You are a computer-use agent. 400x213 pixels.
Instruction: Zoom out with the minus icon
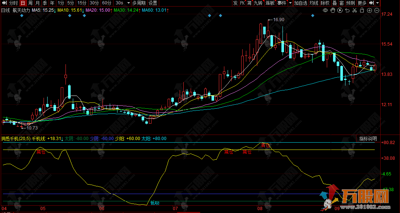[377, 10]
